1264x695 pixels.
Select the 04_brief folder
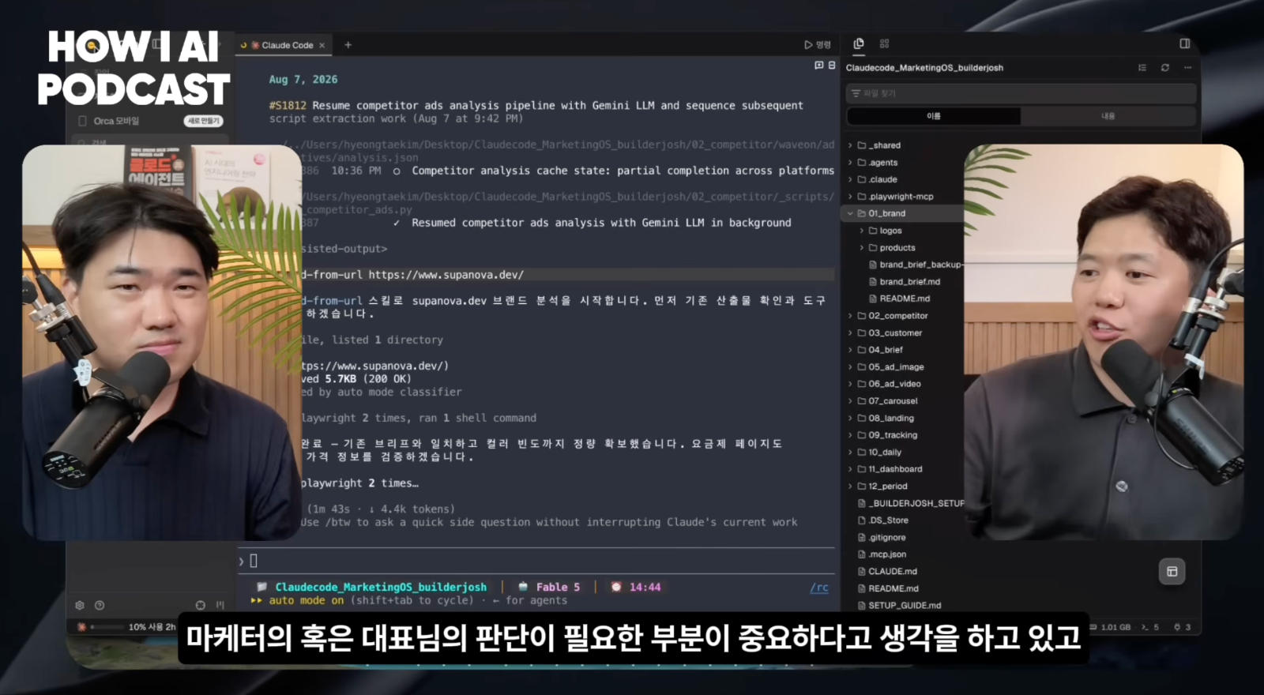click(x=886, y=350)
